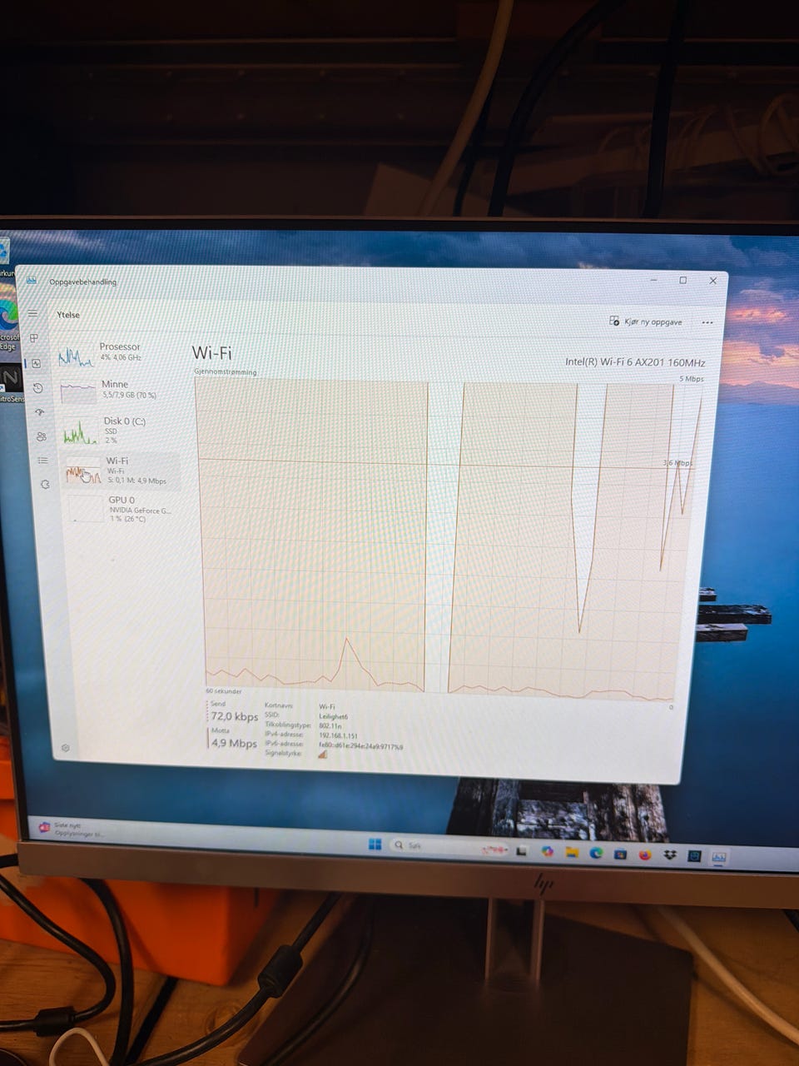The image size is (799, 1066).
Task: Open the Task View taskbar icon
Action: (522, 851)
